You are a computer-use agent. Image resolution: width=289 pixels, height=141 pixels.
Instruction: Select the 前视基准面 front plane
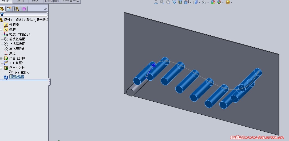17,39
